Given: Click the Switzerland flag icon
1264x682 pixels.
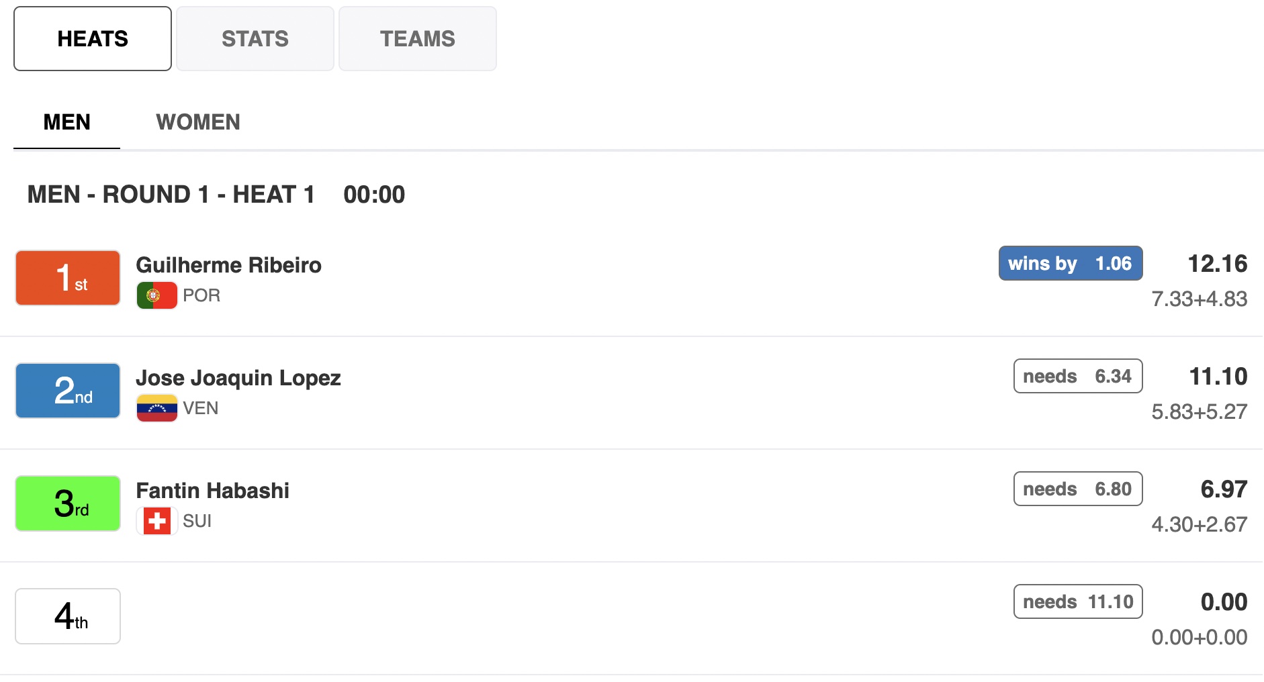Looking at the screenshot, I should point(156,521).
